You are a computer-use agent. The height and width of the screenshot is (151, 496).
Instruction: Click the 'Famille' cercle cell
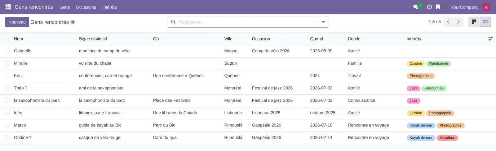[x=355, y=63]
